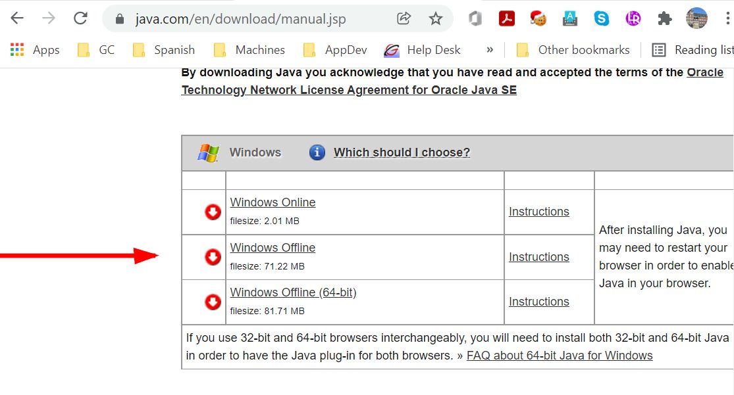Expand the hidden bookmarks chevron
Viewport: 734px width, 395px height.
coord(490,50)
